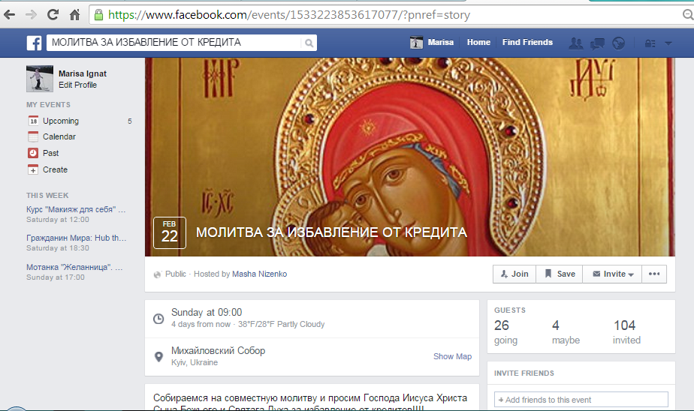Click the event cover icon image

coord(410,157)
